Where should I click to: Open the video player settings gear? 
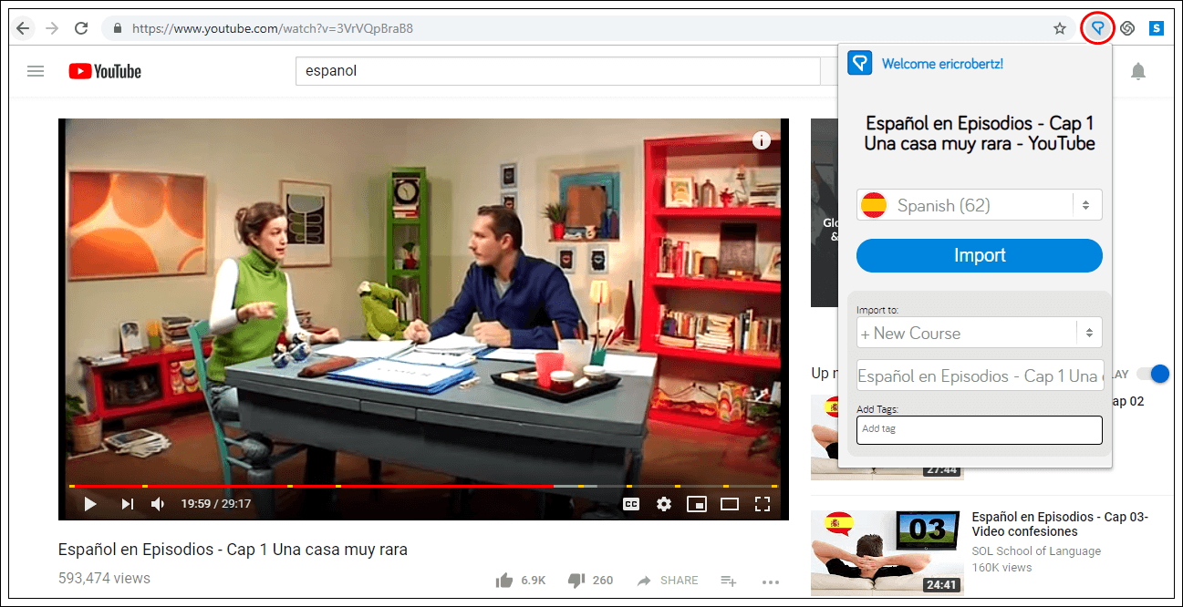[x=663, y=503]
